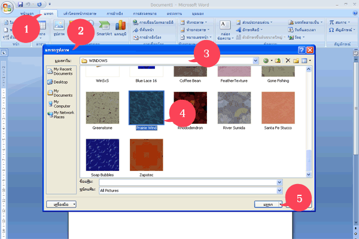Expand the Look in WINDOWS dropdown

coord(255,60)
